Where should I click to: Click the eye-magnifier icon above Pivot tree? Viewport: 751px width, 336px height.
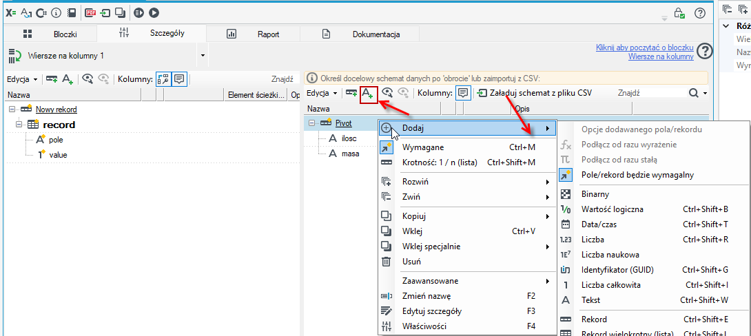coord(387,92)
